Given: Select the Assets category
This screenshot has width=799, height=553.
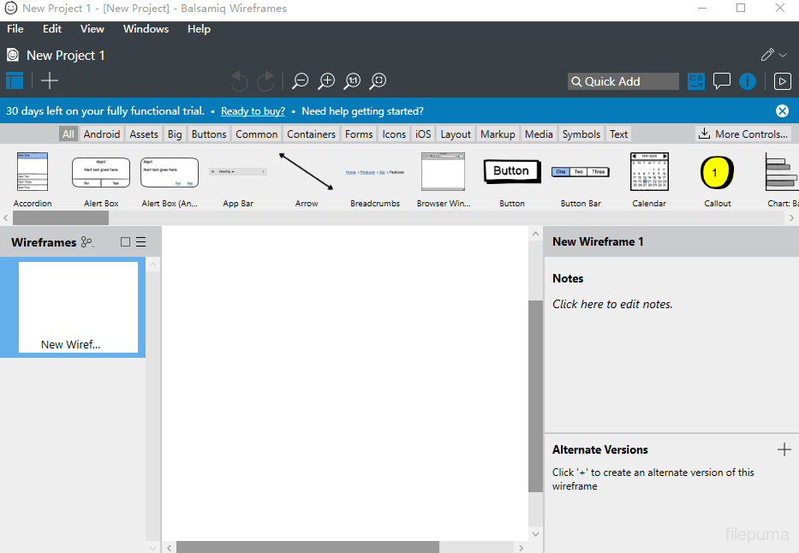Looking at the screenshot, I should click(x=144, y=134).
